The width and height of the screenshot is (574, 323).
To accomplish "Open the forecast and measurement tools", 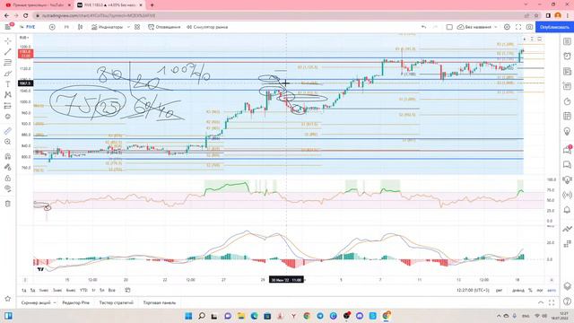I will pos(8,106).
